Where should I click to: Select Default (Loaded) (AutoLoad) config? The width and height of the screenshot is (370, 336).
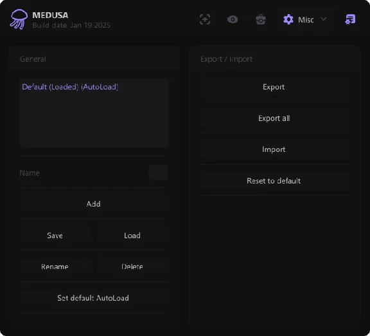[x=70, y=87]
